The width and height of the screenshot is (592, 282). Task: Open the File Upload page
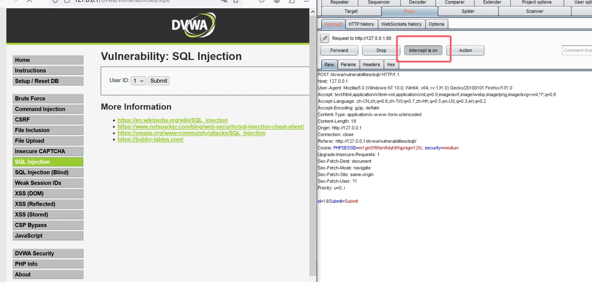48,141
